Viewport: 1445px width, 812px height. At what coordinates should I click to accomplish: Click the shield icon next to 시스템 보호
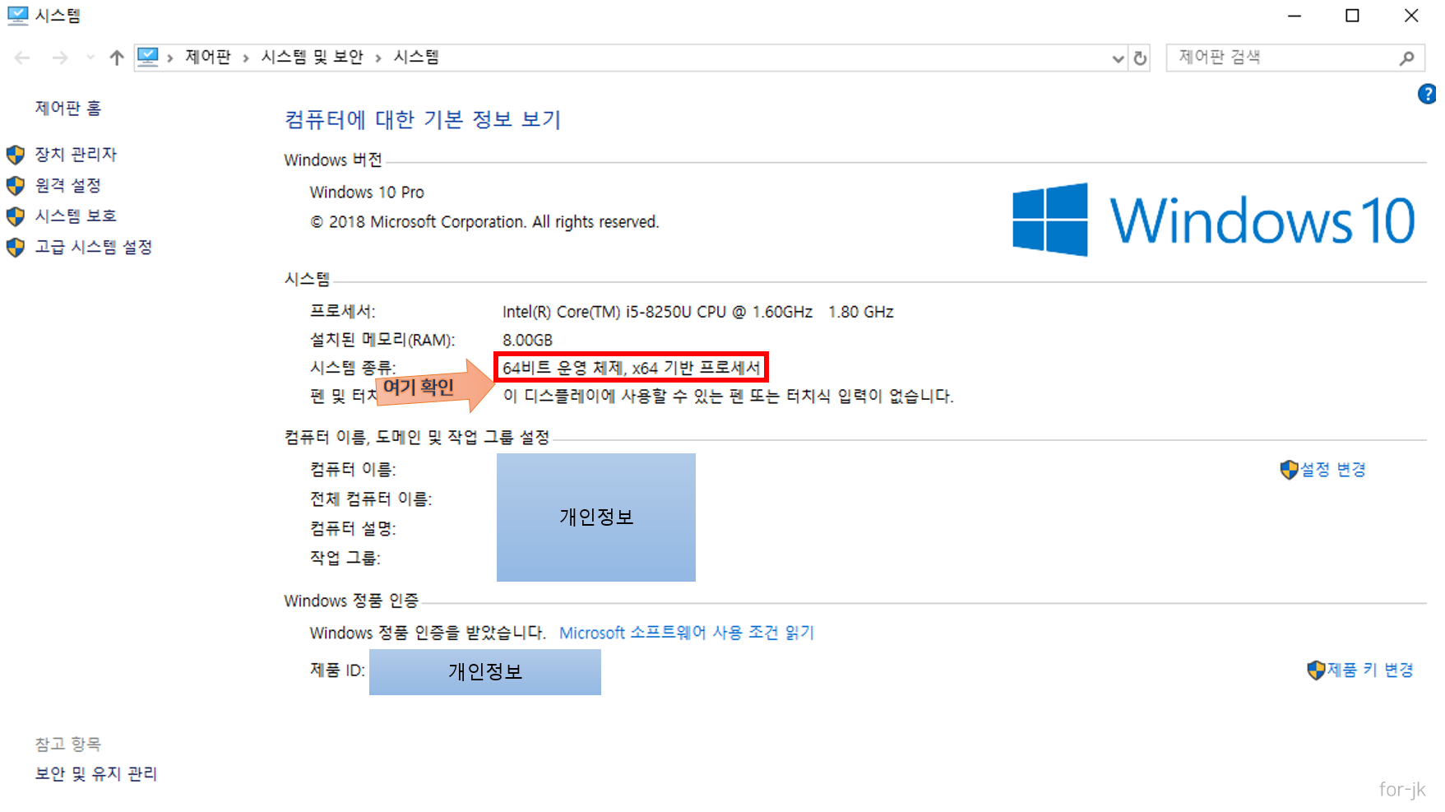[16, 216]
